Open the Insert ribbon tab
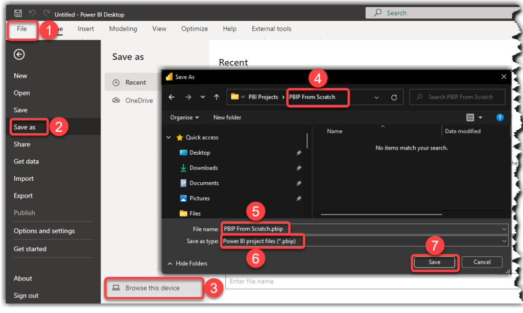 click(86, 29)
